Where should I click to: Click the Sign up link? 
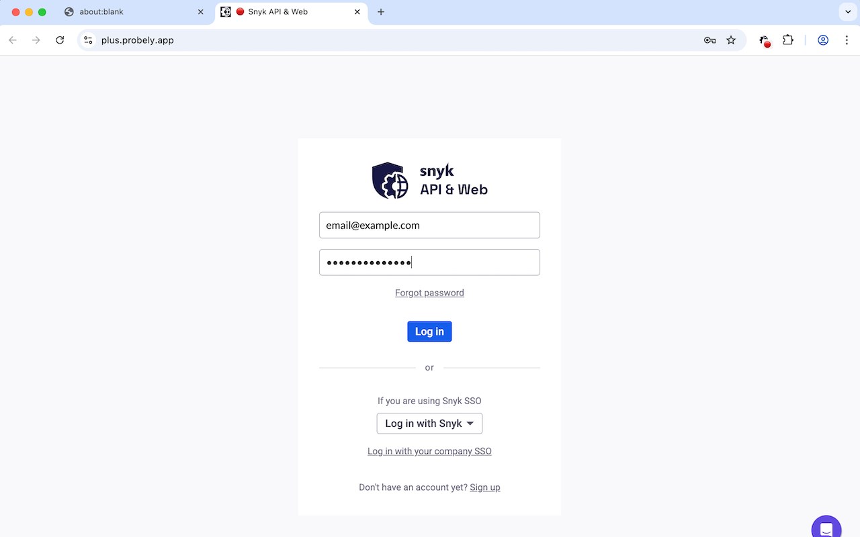click(x=485, y=487)
